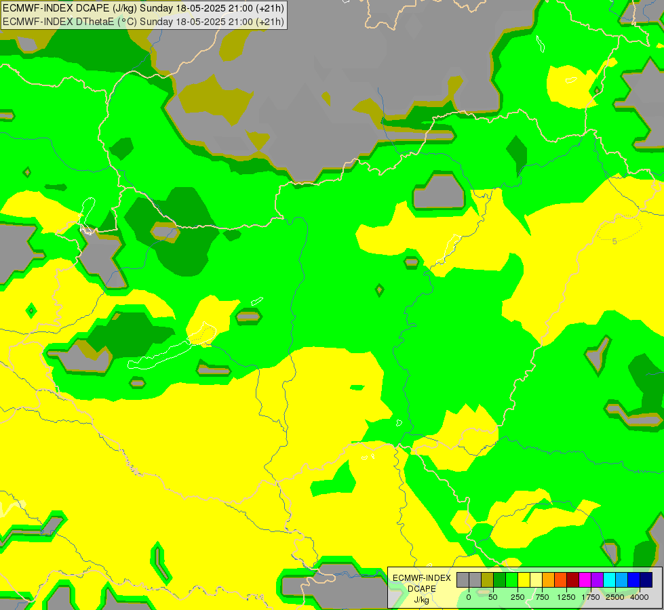Click the legend value 50
This screenshot has width=664, height=610.
click(x=493, y=597)
